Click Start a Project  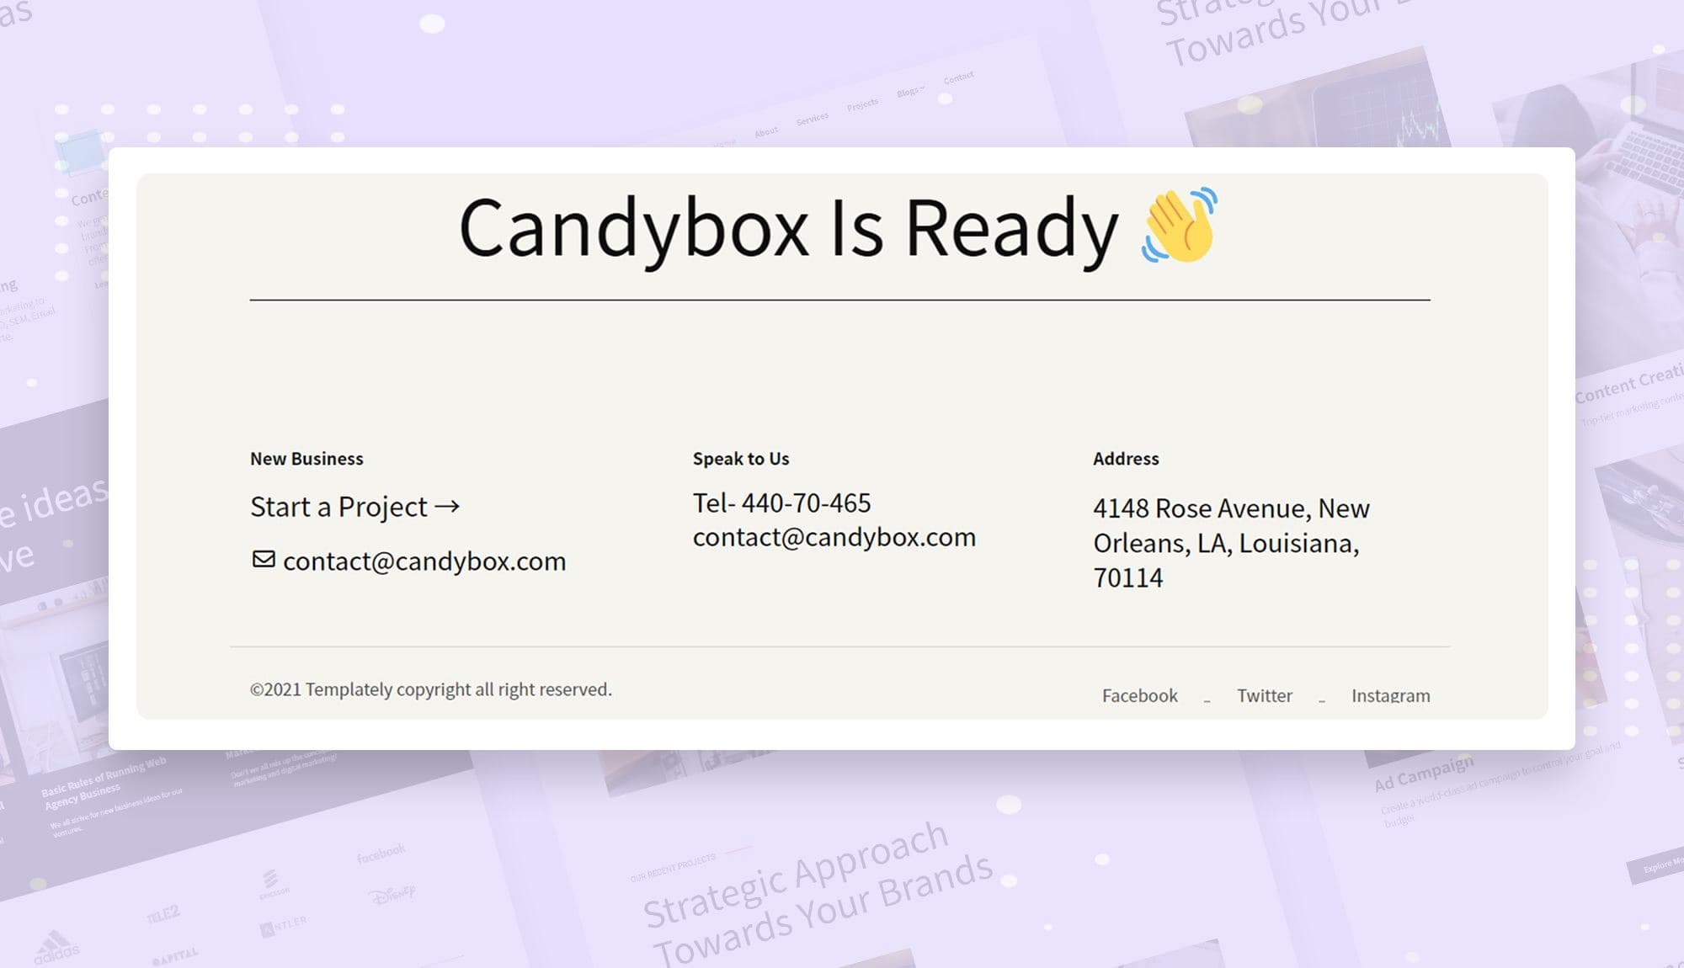(x=337, y=507)
